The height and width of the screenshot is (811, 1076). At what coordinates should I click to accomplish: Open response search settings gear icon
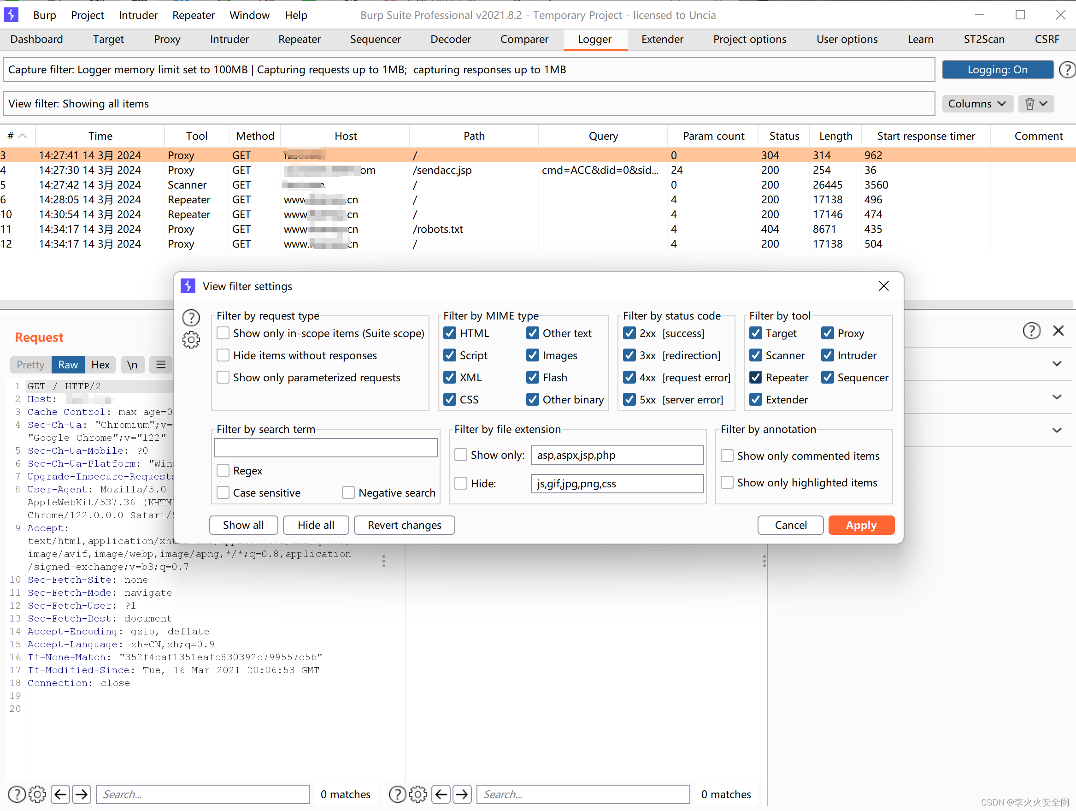point(418,794)
